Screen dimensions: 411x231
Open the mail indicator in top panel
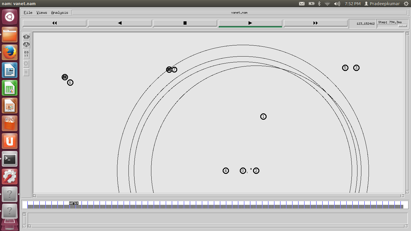click(x=302, y=4)
